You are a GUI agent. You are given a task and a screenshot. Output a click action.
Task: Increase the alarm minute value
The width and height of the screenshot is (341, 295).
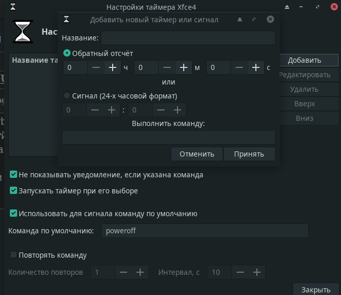click(x=178, y=110)
